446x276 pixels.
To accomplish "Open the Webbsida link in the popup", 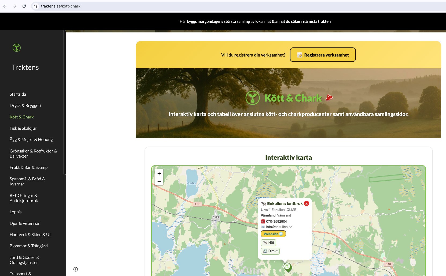I will coord(273,234).
